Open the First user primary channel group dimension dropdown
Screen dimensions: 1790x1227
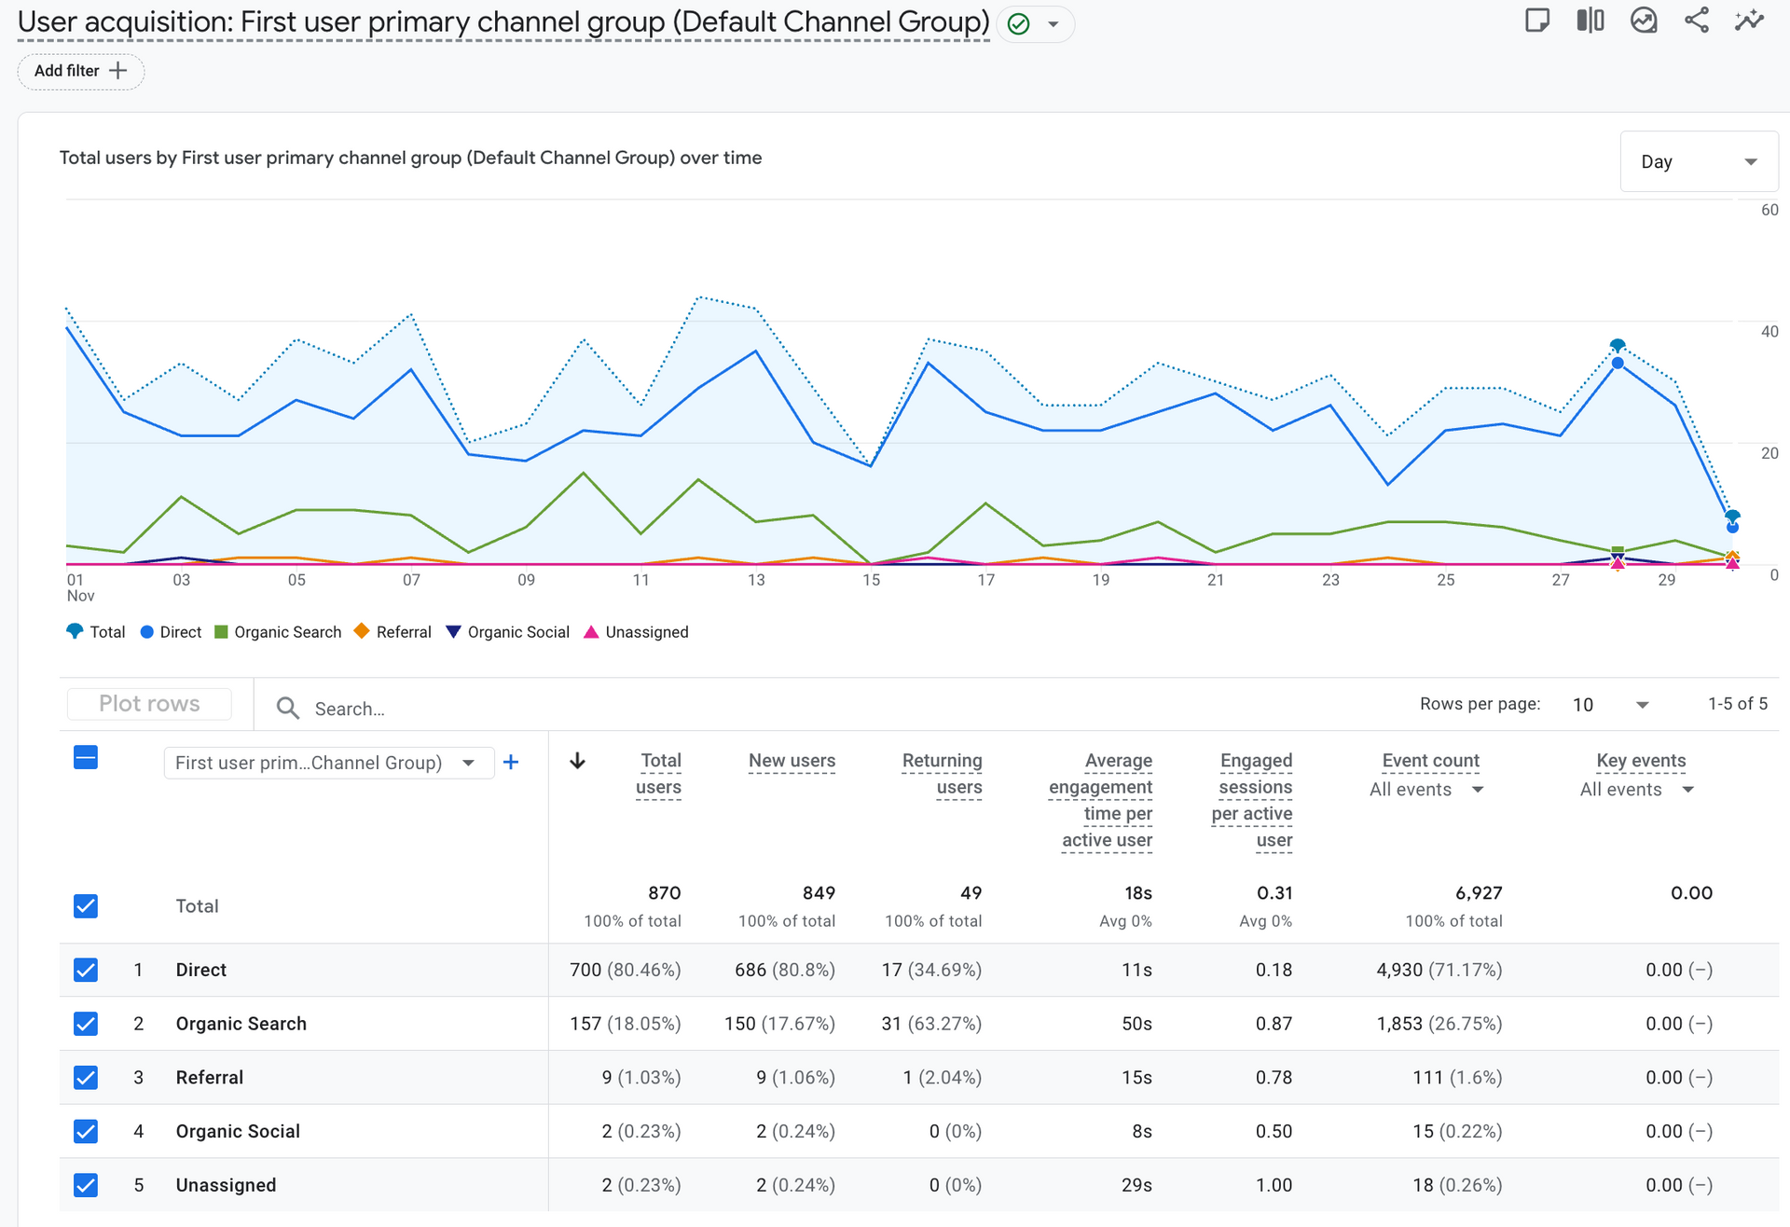pyautogui.click(x=328, y=763)
